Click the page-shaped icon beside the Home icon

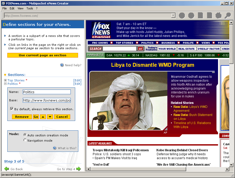pyautogui.click(x=209, y=15)
